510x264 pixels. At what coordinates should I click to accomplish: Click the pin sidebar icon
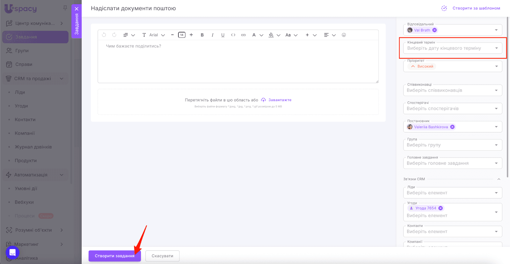pos(65,8)
